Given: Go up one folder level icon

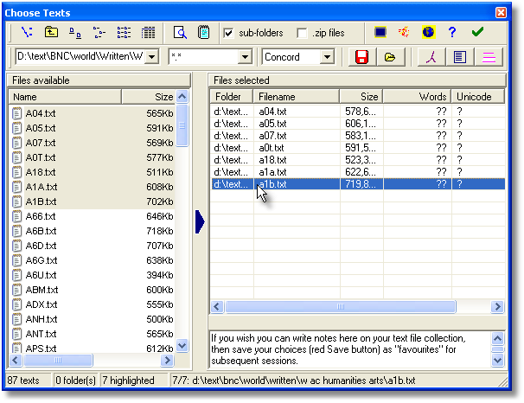Looking at the screenshot, I should pyautogui.click(x=52, y=33).
